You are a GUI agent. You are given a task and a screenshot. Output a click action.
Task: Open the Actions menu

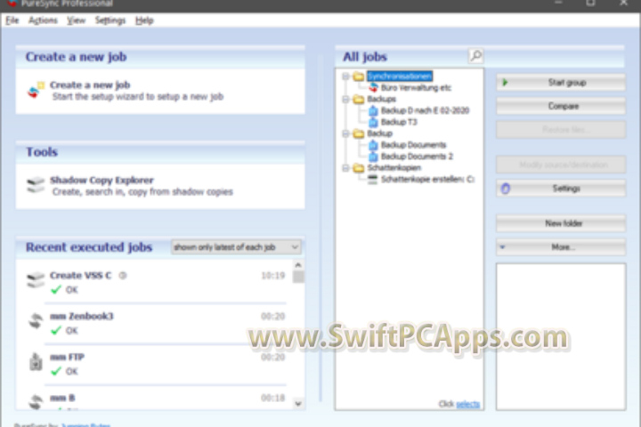pyautogui.click(x=43, y=20)
